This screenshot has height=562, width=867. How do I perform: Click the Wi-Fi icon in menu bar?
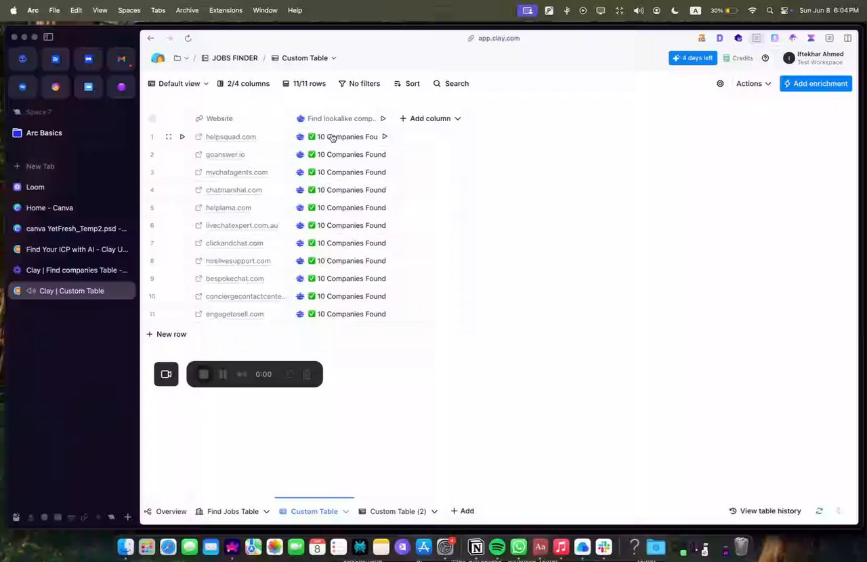pyautogui.click(x=752, y=10)
